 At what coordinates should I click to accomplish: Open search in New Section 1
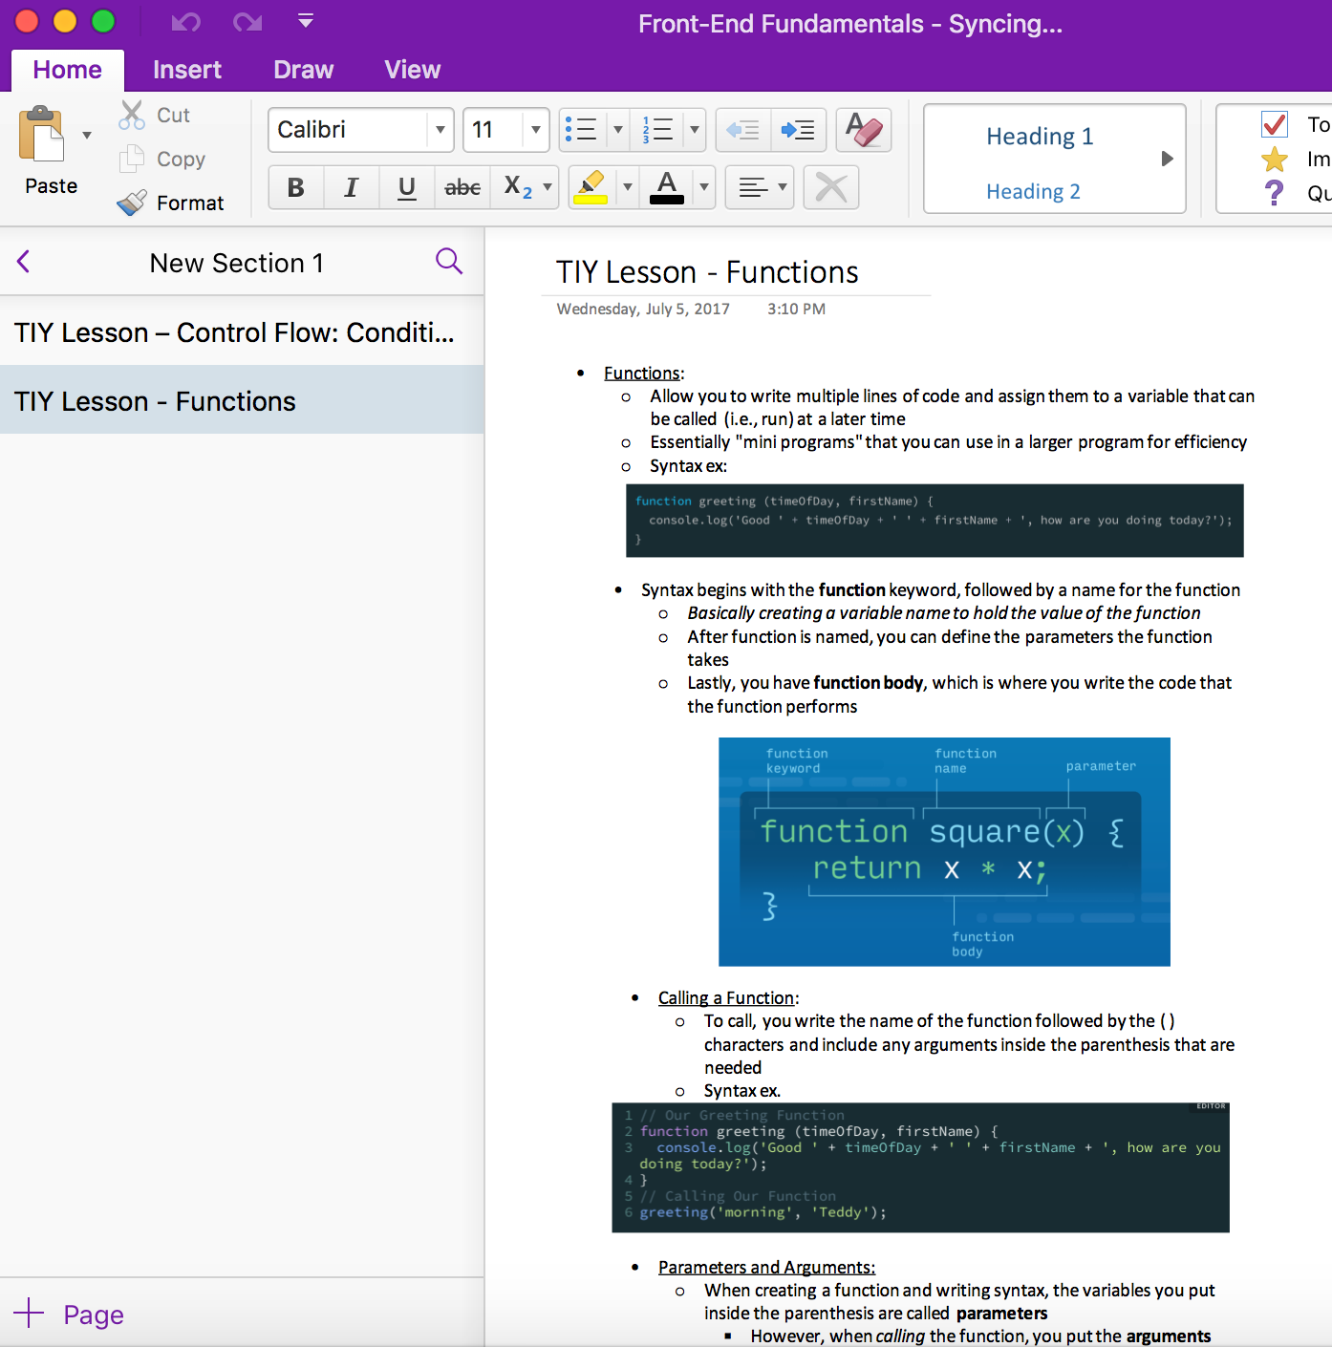pos(448,261)
